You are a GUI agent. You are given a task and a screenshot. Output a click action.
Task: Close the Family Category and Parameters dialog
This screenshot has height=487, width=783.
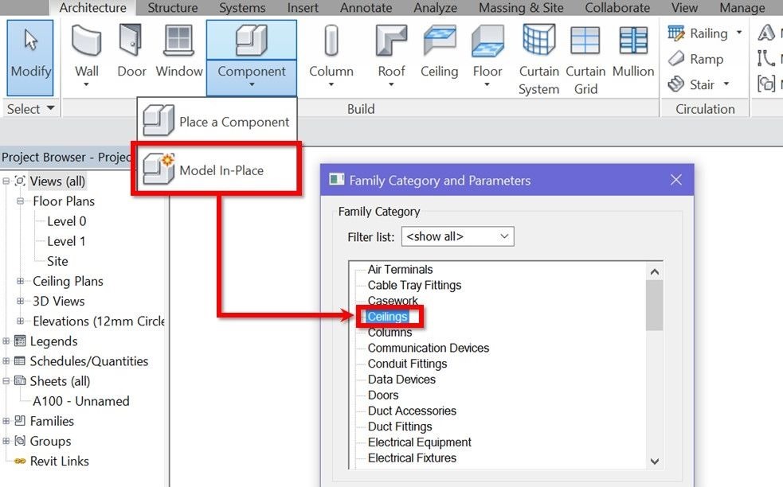675,180
